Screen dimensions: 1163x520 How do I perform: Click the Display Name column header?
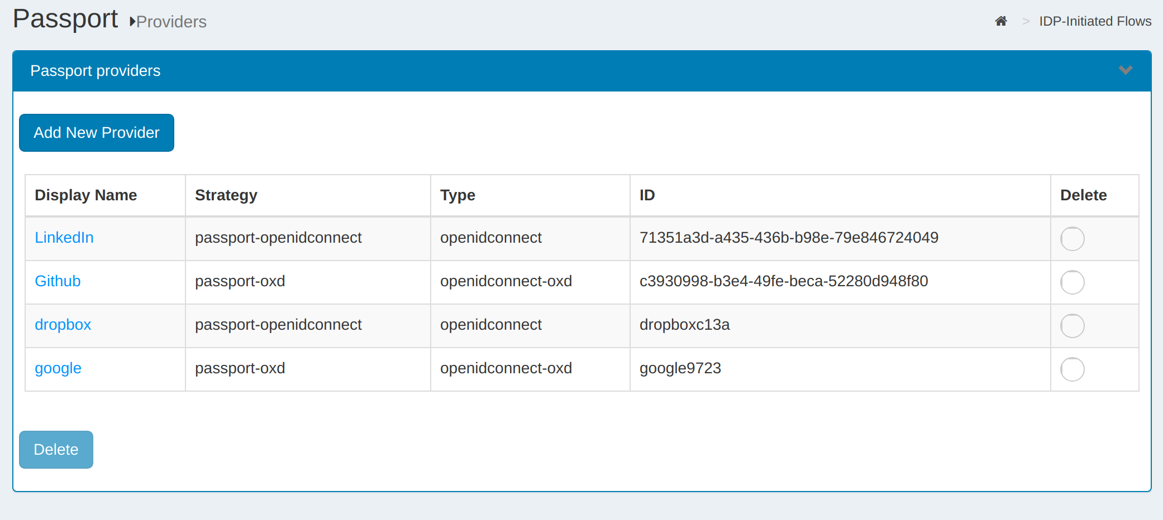click(x=85, y=195)
